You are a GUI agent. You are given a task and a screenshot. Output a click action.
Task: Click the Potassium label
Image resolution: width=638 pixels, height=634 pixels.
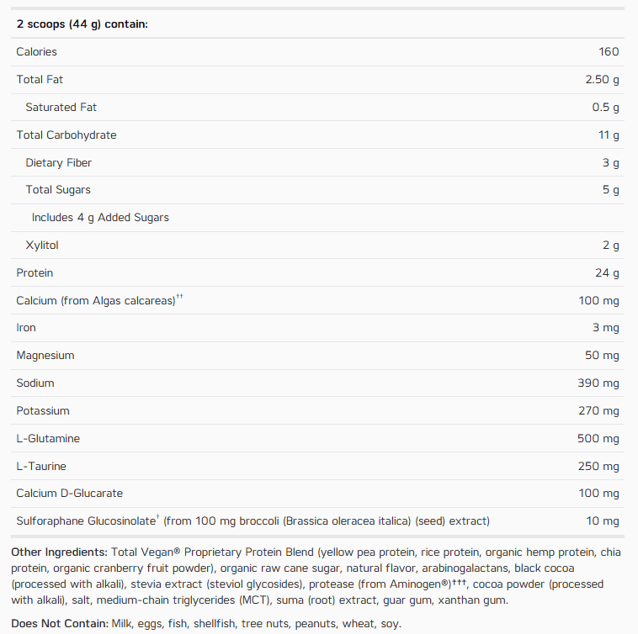(43, 410)
